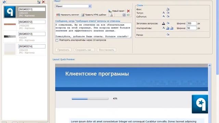
Task: Click Назначить логотип
Action: pyautogui.click(x=68, y=15)
